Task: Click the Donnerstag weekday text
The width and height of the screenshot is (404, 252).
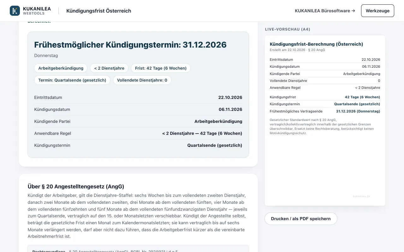Action: pos(46,56)
